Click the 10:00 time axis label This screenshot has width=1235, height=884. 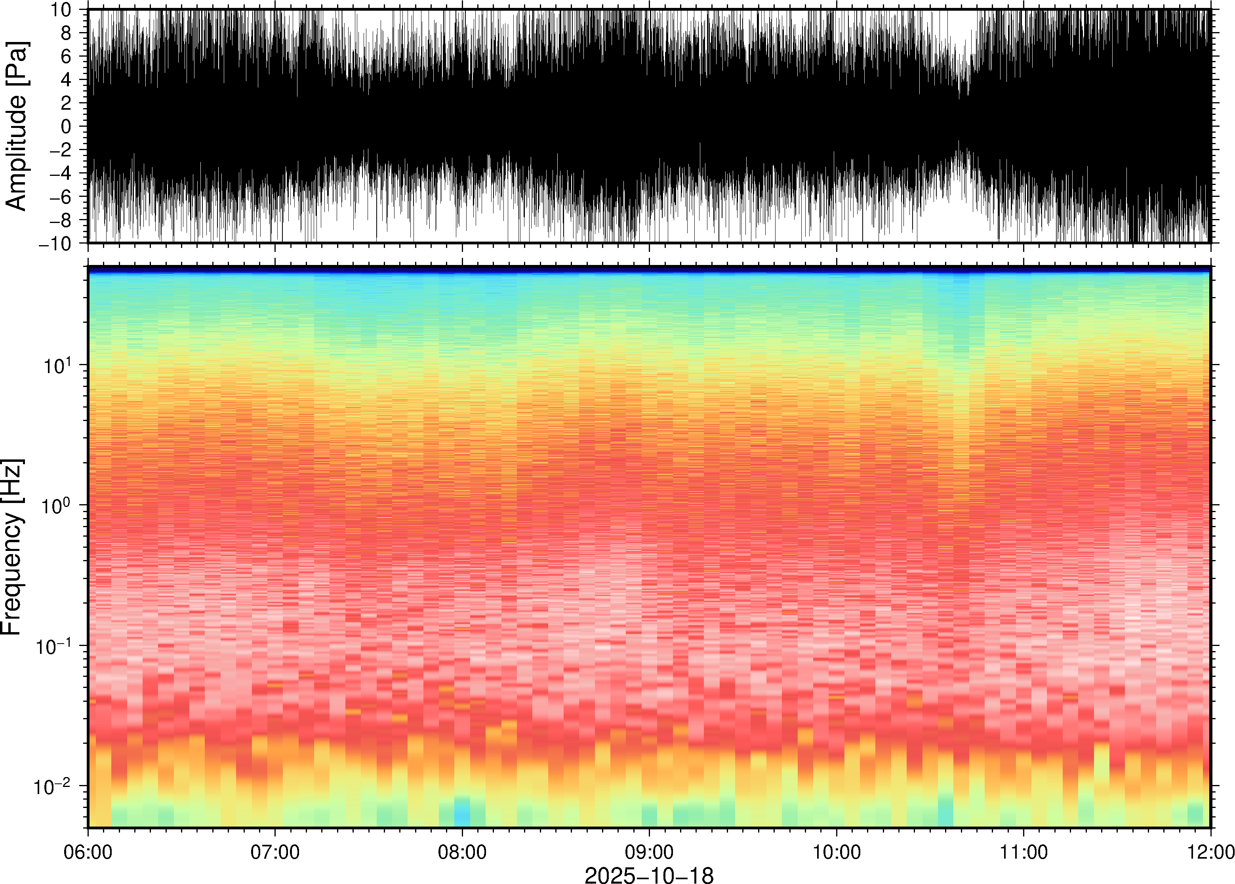click(837, 852)
